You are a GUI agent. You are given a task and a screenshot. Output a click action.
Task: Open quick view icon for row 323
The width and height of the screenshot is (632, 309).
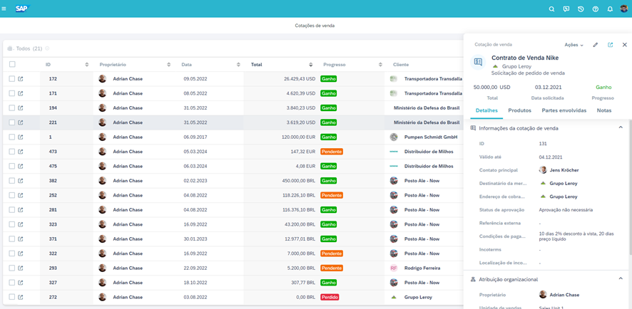(x=21, y=224)
